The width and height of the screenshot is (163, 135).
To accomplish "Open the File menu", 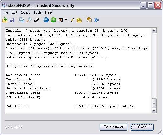I will (5, 12).
